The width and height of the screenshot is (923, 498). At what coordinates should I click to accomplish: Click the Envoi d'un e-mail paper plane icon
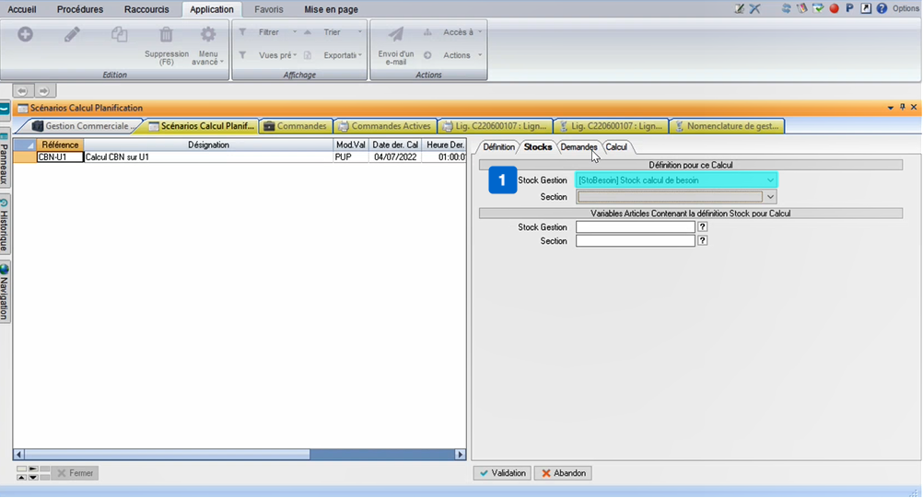[x=395, y=36]
